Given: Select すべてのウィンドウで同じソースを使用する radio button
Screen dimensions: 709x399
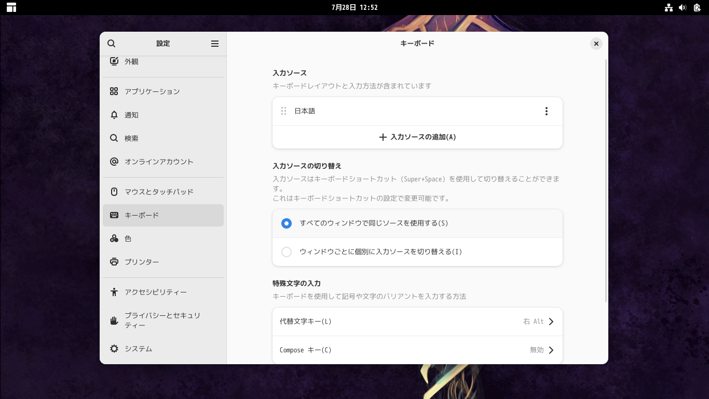Looking at the screenshot, I should point(287,223).
